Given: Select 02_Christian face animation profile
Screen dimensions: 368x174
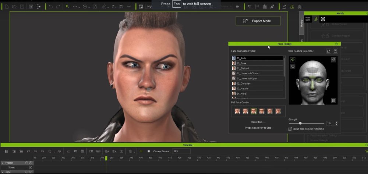Looking at the screenshot, I should pyautogui.click(x=257, y=84).
